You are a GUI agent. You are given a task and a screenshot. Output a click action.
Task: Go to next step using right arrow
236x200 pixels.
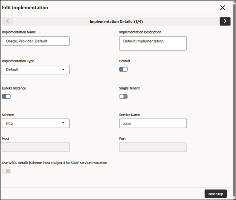[225, 21]
